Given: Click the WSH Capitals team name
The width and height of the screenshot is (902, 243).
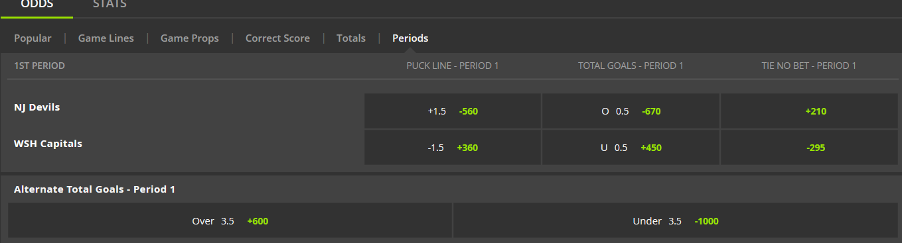Looking at the screenshot, I should click(48, 143).
